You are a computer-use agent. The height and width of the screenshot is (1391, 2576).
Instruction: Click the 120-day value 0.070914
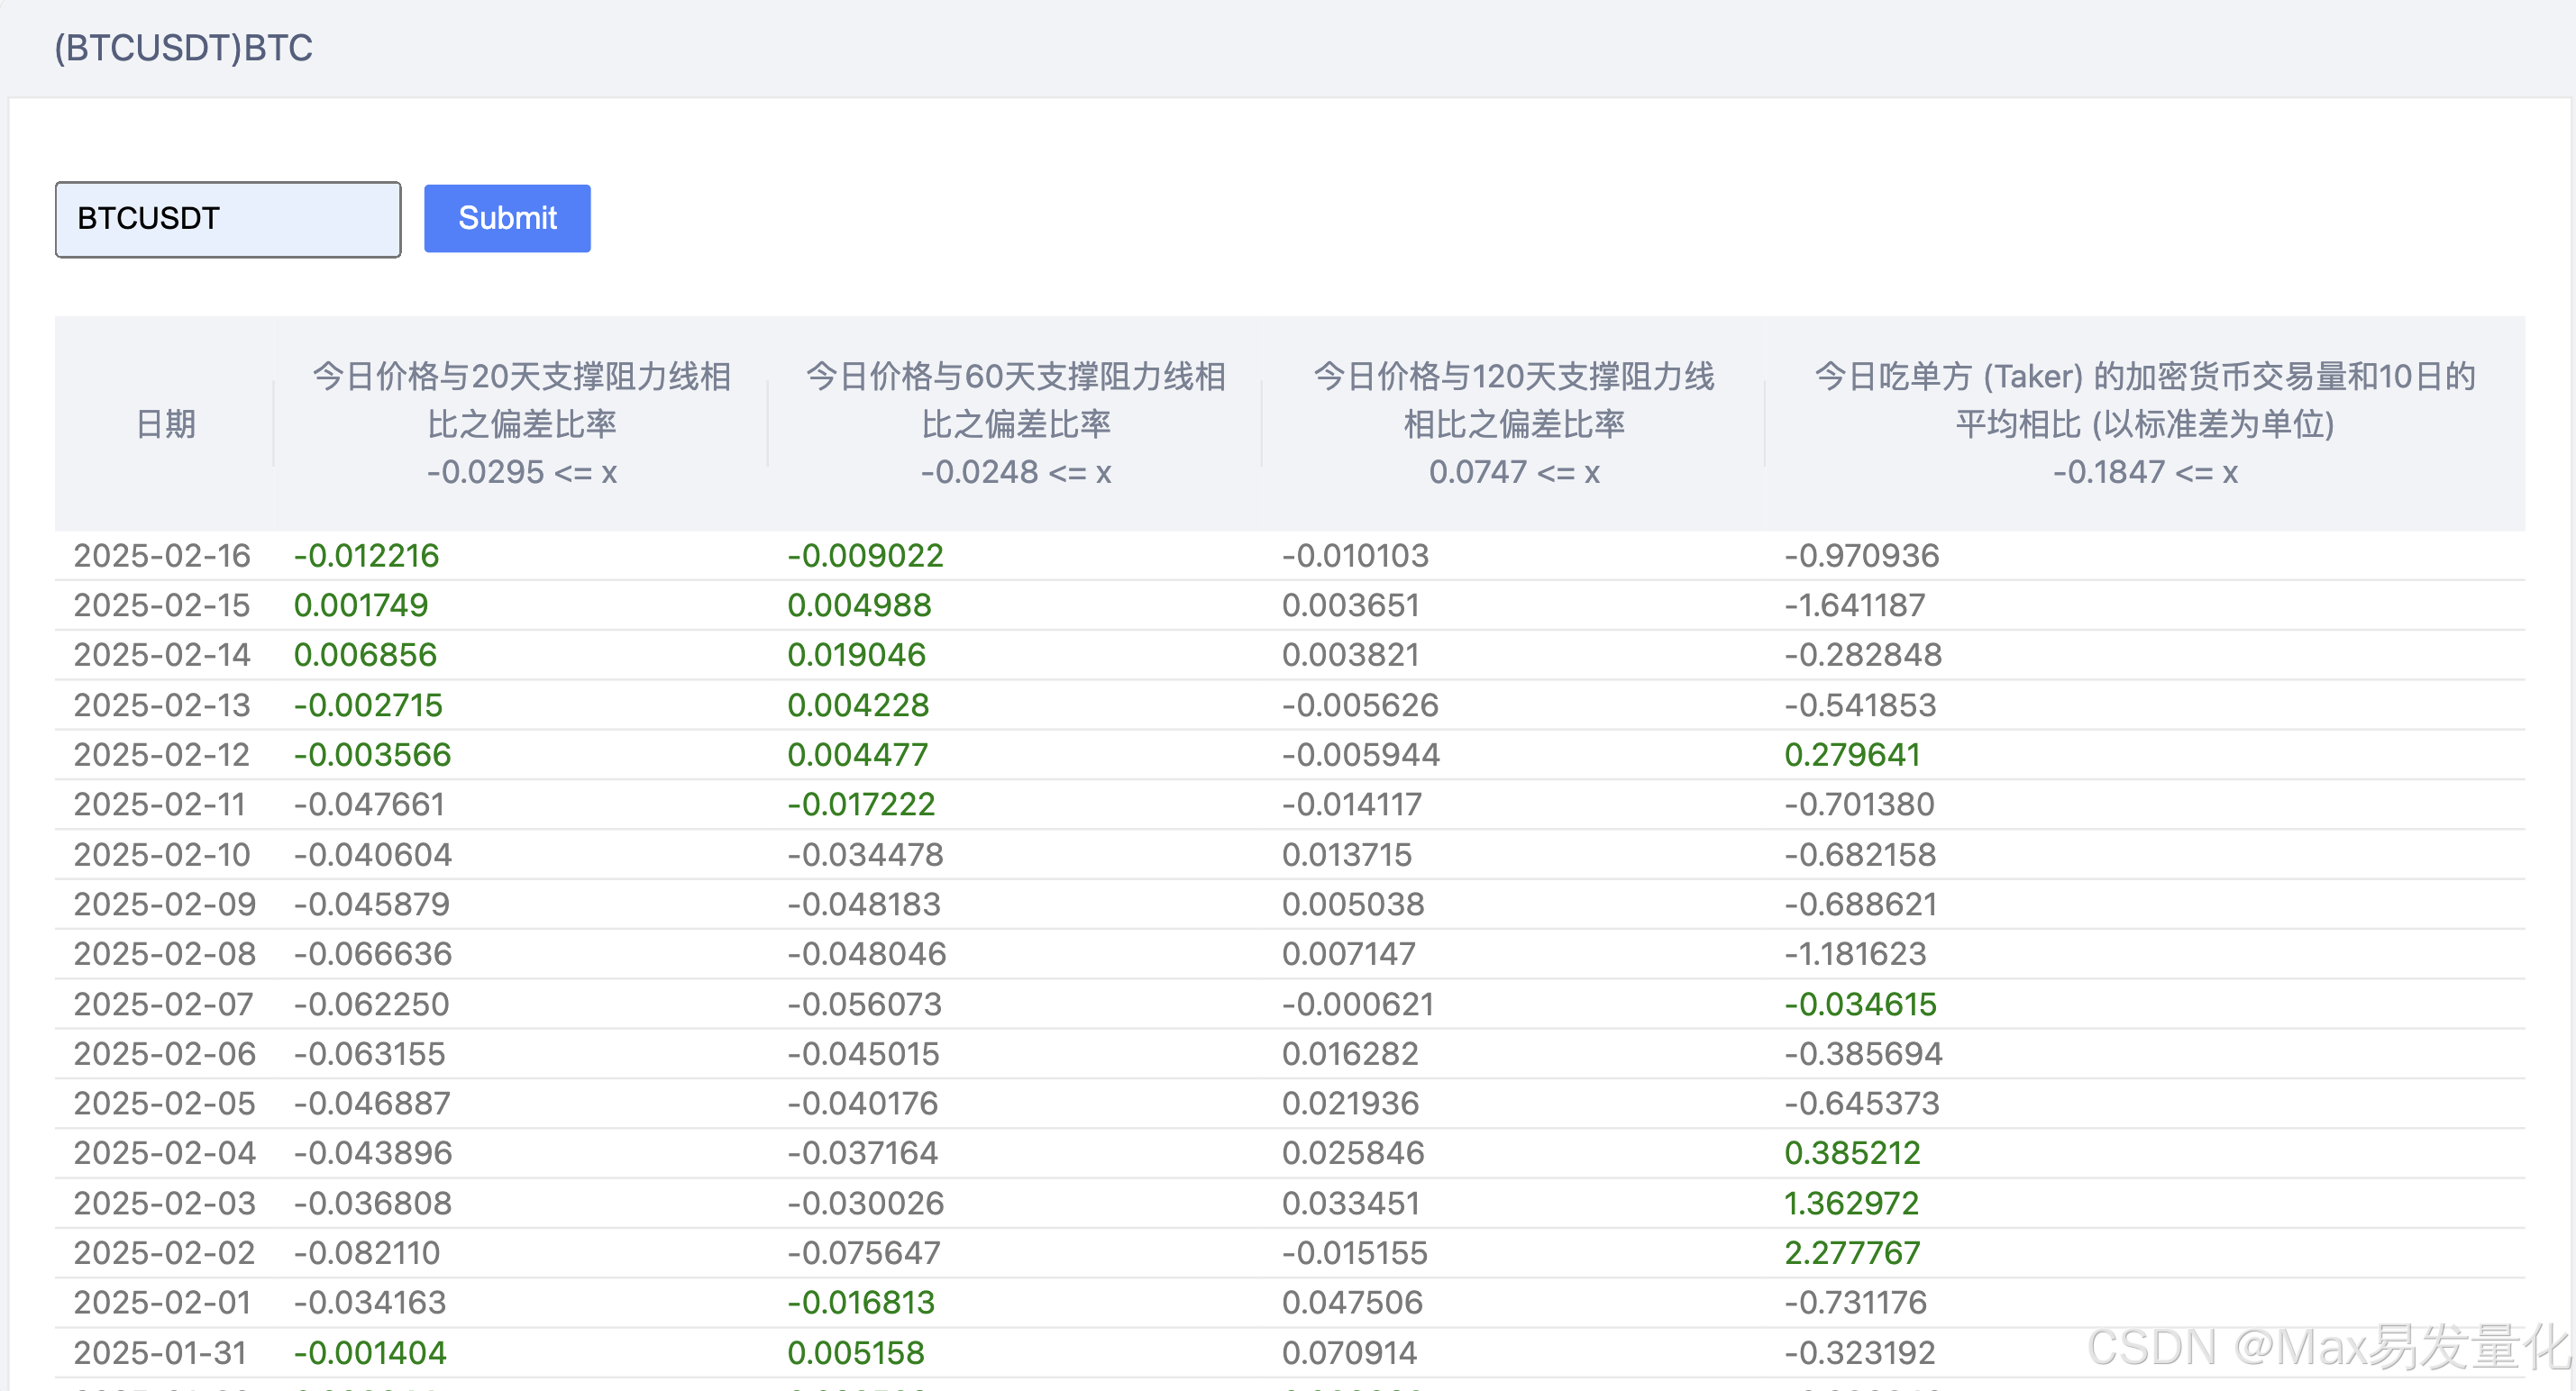tap(1349, 1353)
